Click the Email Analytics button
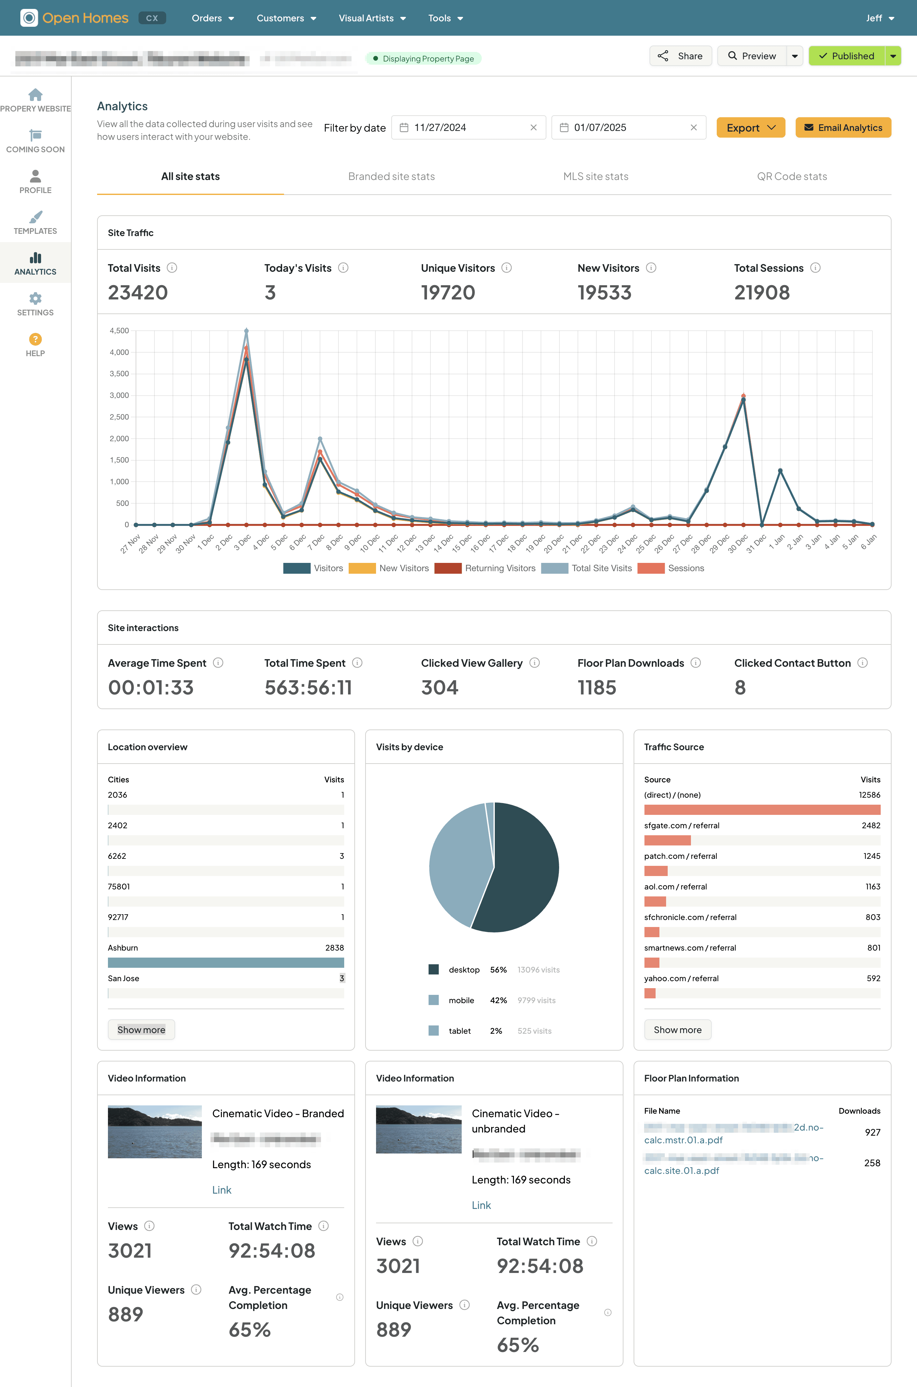This screenshot has height=1387, width=917. coord(843,127)
